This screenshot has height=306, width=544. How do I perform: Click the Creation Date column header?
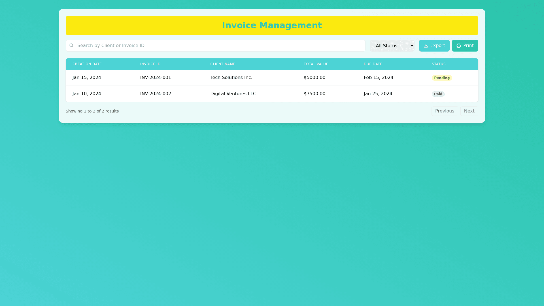coord(87,64)
